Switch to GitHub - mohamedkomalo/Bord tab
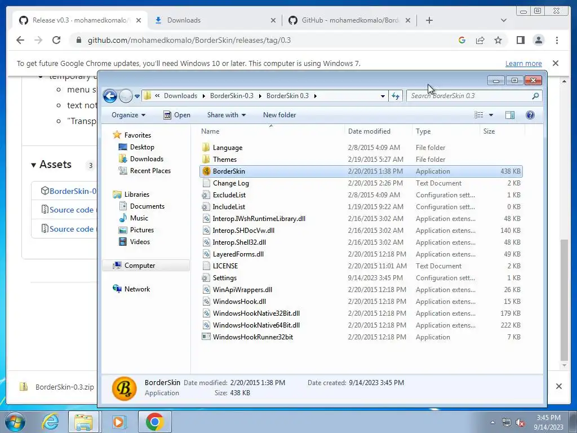 (x=349, y=20)
